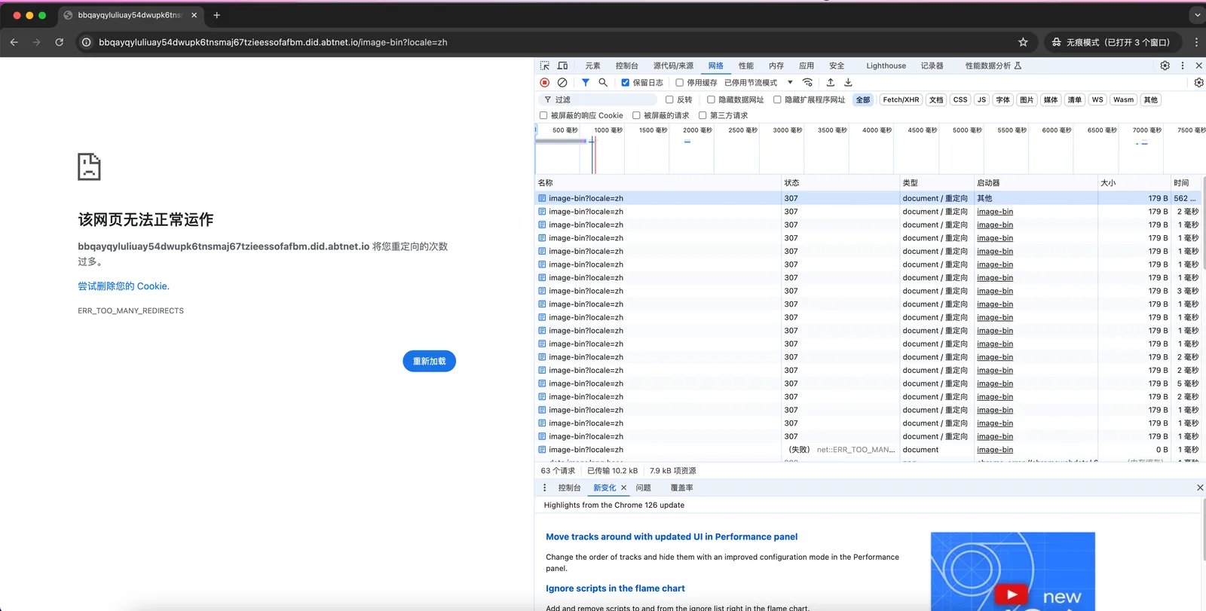Open throttling mode dropdown
This screenshot has height=611, width=1206.
[x=758, y=83]
